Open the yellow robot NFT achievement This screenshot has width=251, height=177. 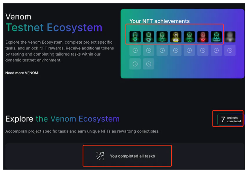[x=176, y=37]
